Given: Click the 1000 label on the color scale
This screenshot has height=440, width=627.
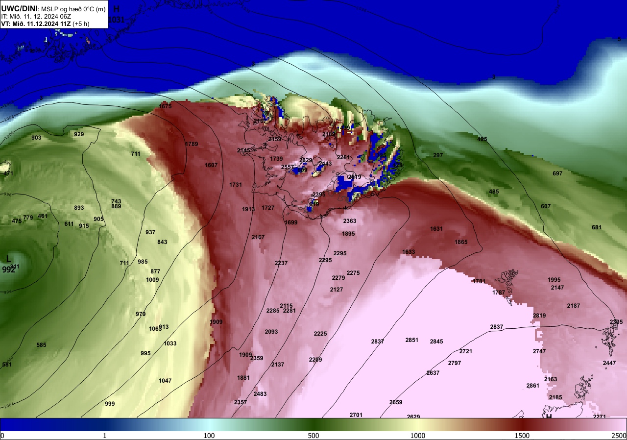Looking at the screenshot, I should click(x=418, y=436).
